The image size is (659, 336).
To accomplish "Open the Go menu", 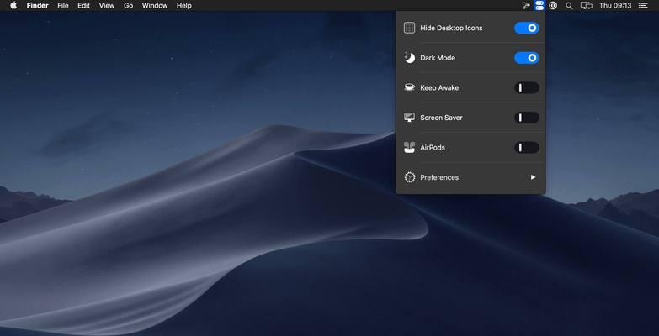I will 129,5.
